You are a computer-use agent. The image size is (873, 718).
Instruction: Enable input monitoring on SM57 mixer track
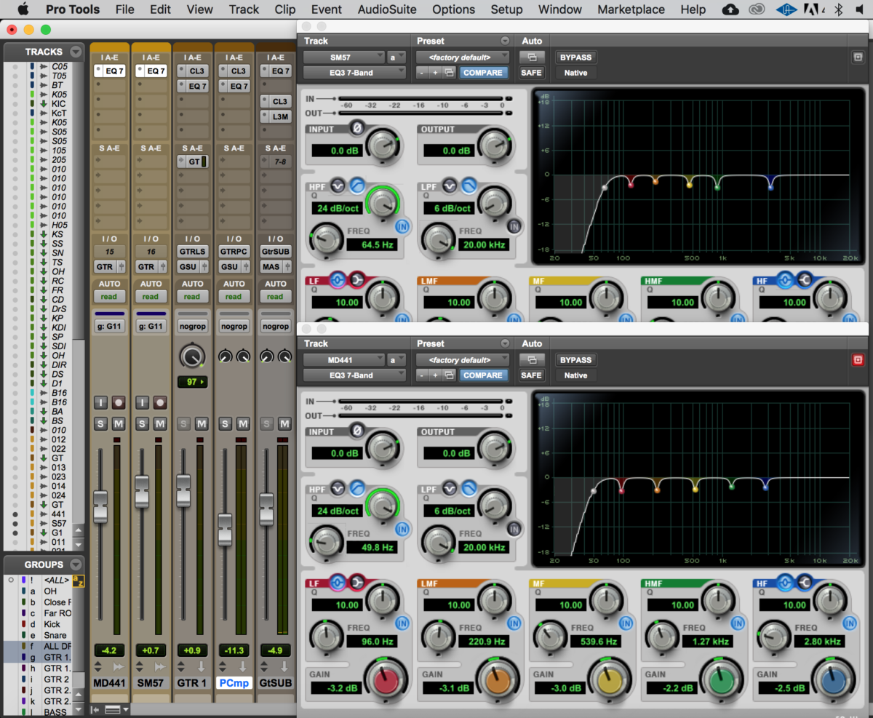(142, 403)
